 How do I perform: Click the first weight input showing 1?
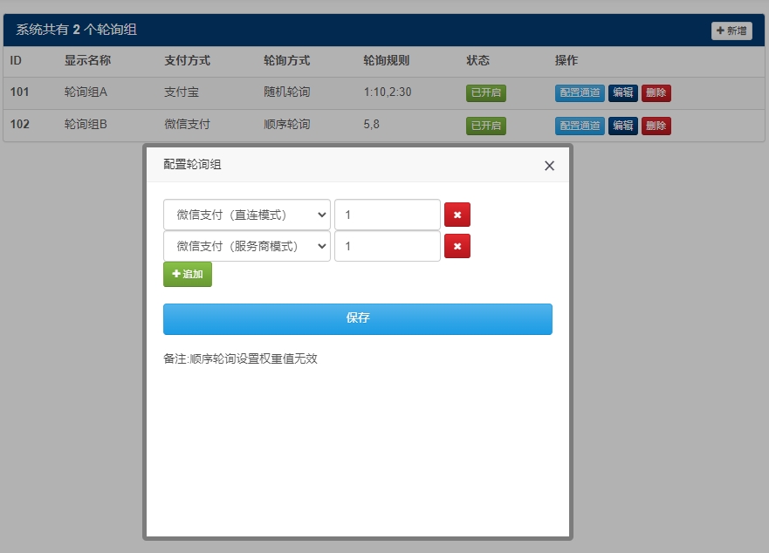(x=387, y=214)
